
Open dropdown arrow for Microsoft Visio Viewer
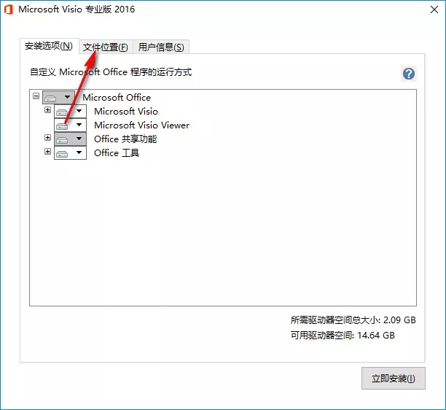(x=79, y=125)
